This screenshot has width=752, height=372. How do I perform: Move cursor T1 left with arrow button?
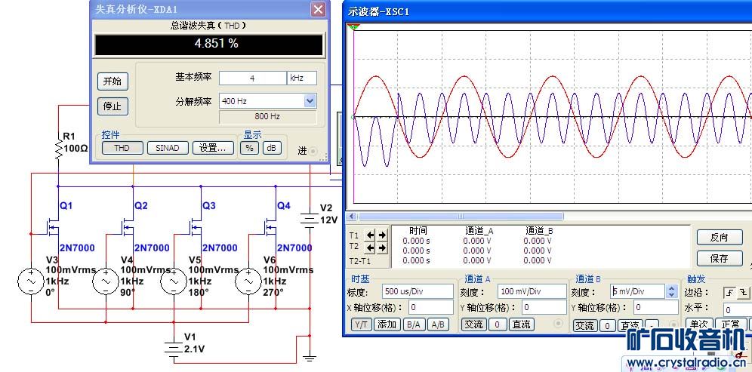pos(371,235)
